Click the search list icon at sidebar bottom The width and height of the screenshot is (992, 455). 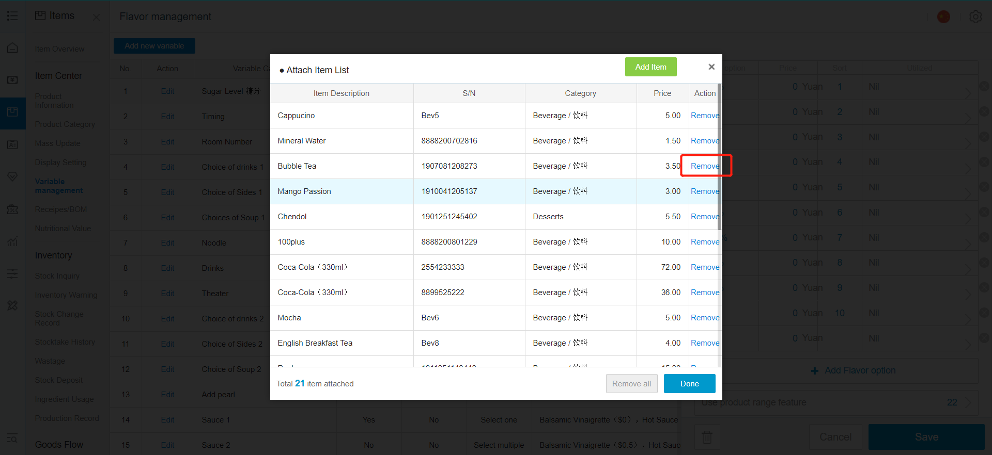tap(12, 438)
